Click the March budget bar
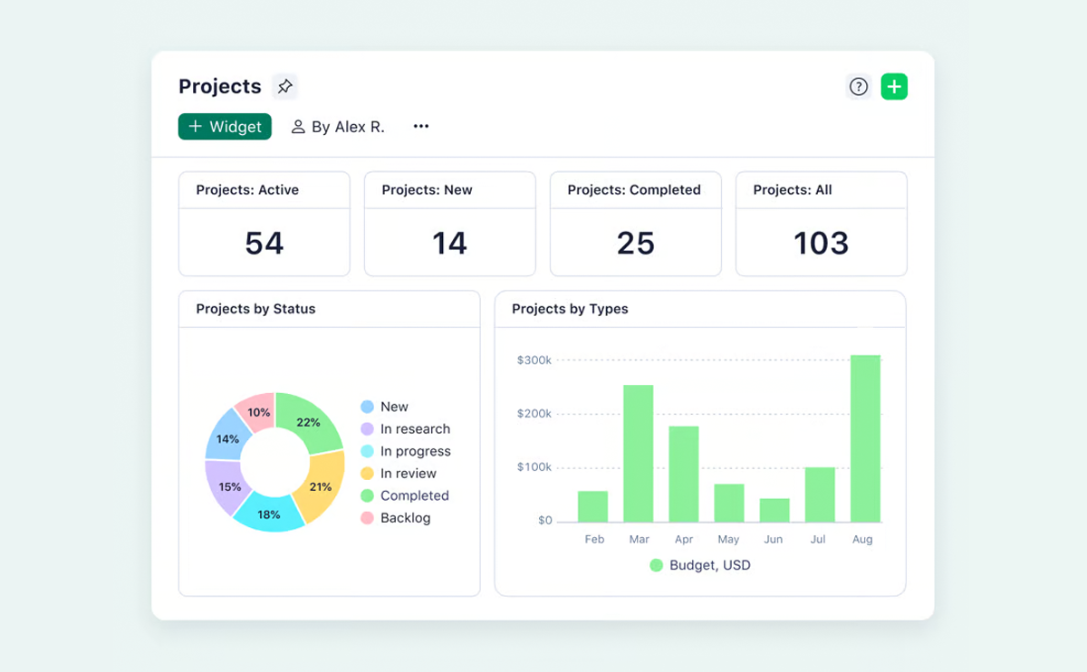Viewport: 1087px width, 672px height. pyautogui.click(x=639, y=453)
